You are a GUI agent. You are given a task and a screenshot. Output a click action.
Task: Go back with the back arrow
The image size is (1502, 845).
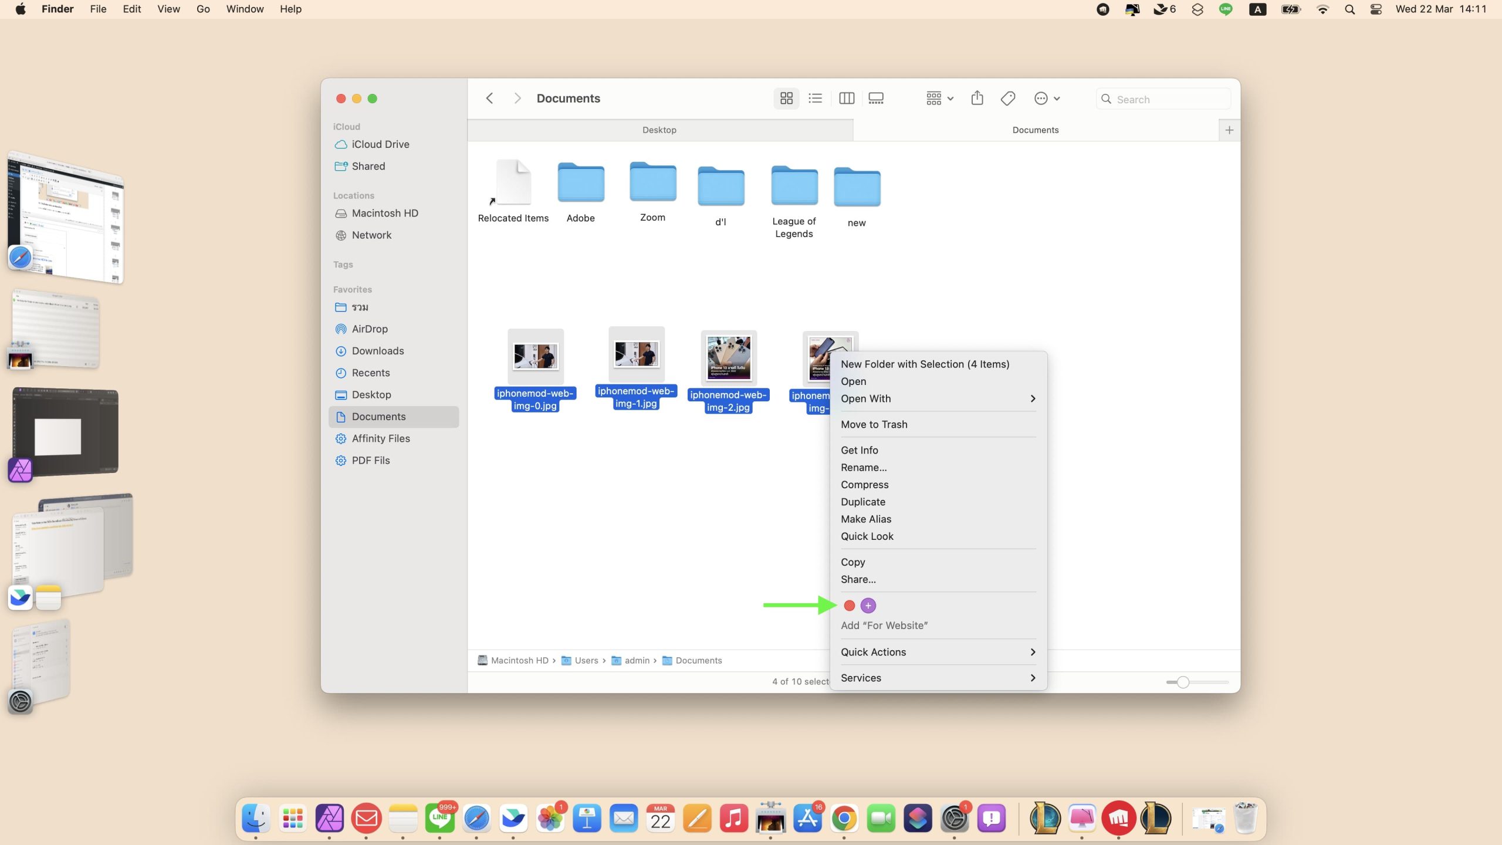coord(490,99)
